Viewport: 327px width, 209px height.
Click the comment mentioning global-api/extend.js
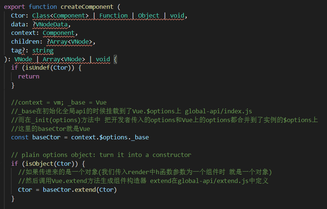(x=143, y=181)
